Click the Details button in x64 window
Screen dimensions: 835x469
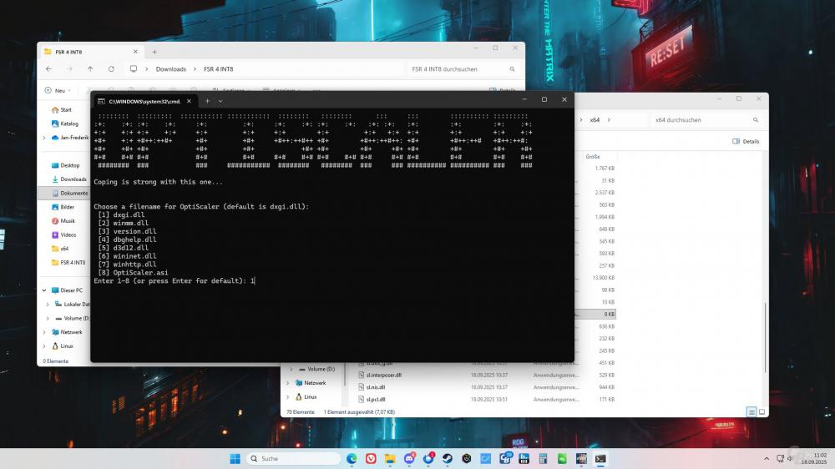pyautogui.click(x=746, y=141)
